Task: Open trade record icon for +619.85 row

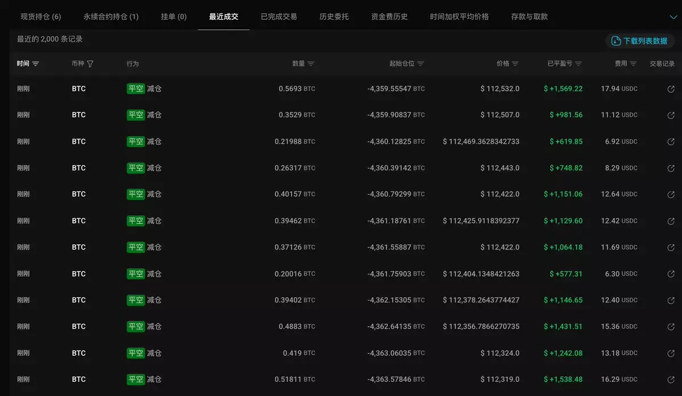Action: (671, 142)
